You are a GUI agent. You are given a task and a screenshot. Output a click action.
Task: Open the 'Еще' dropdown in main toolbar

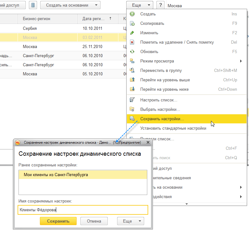coord(140,5)
